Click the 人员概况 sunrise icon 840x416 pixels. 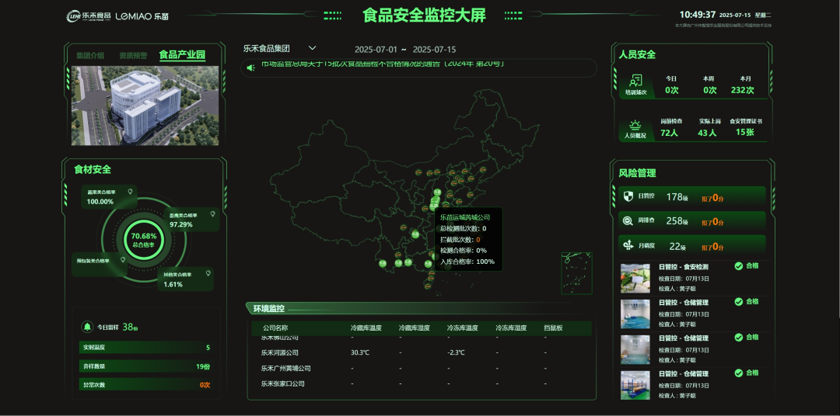pyautogui.click(x=635, y=126)
